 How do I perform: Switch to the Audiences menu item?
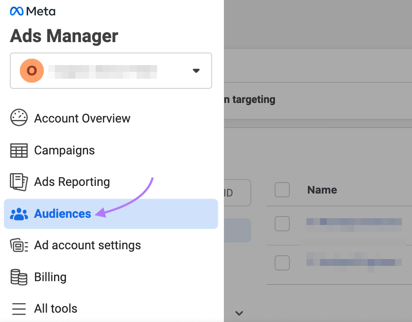(x=62, y=214)
